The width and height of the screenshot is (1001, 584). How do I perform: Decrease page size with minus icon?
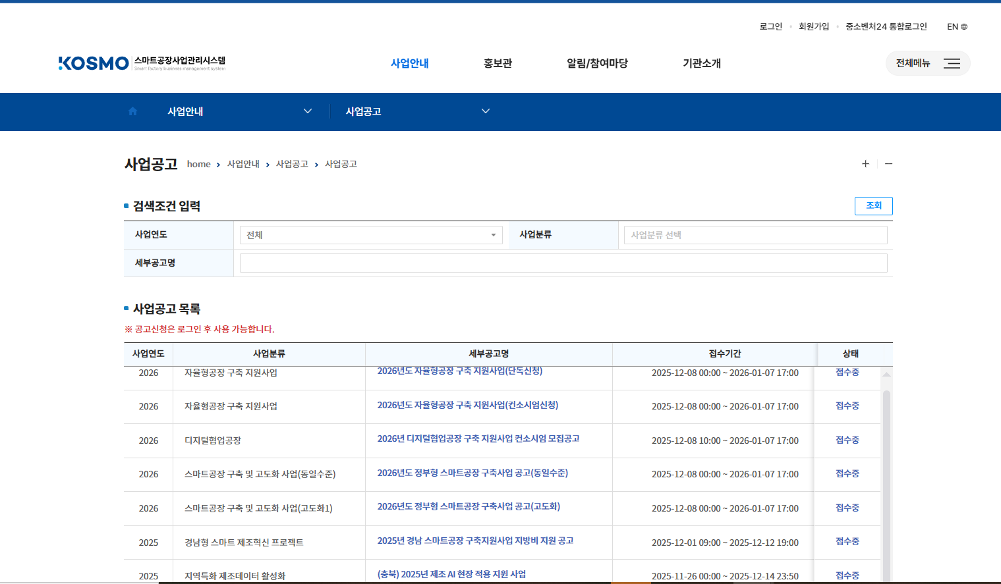point(888,164)
